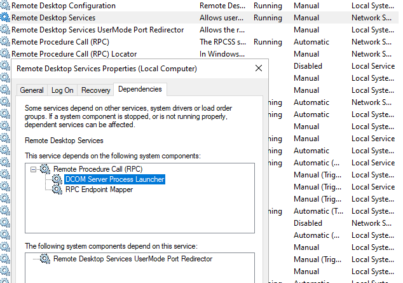Viewport: 403px width, 283px height.
Task: Click the highlighted gear icon of Remote Desktop Services row
Action: (5, 17)
